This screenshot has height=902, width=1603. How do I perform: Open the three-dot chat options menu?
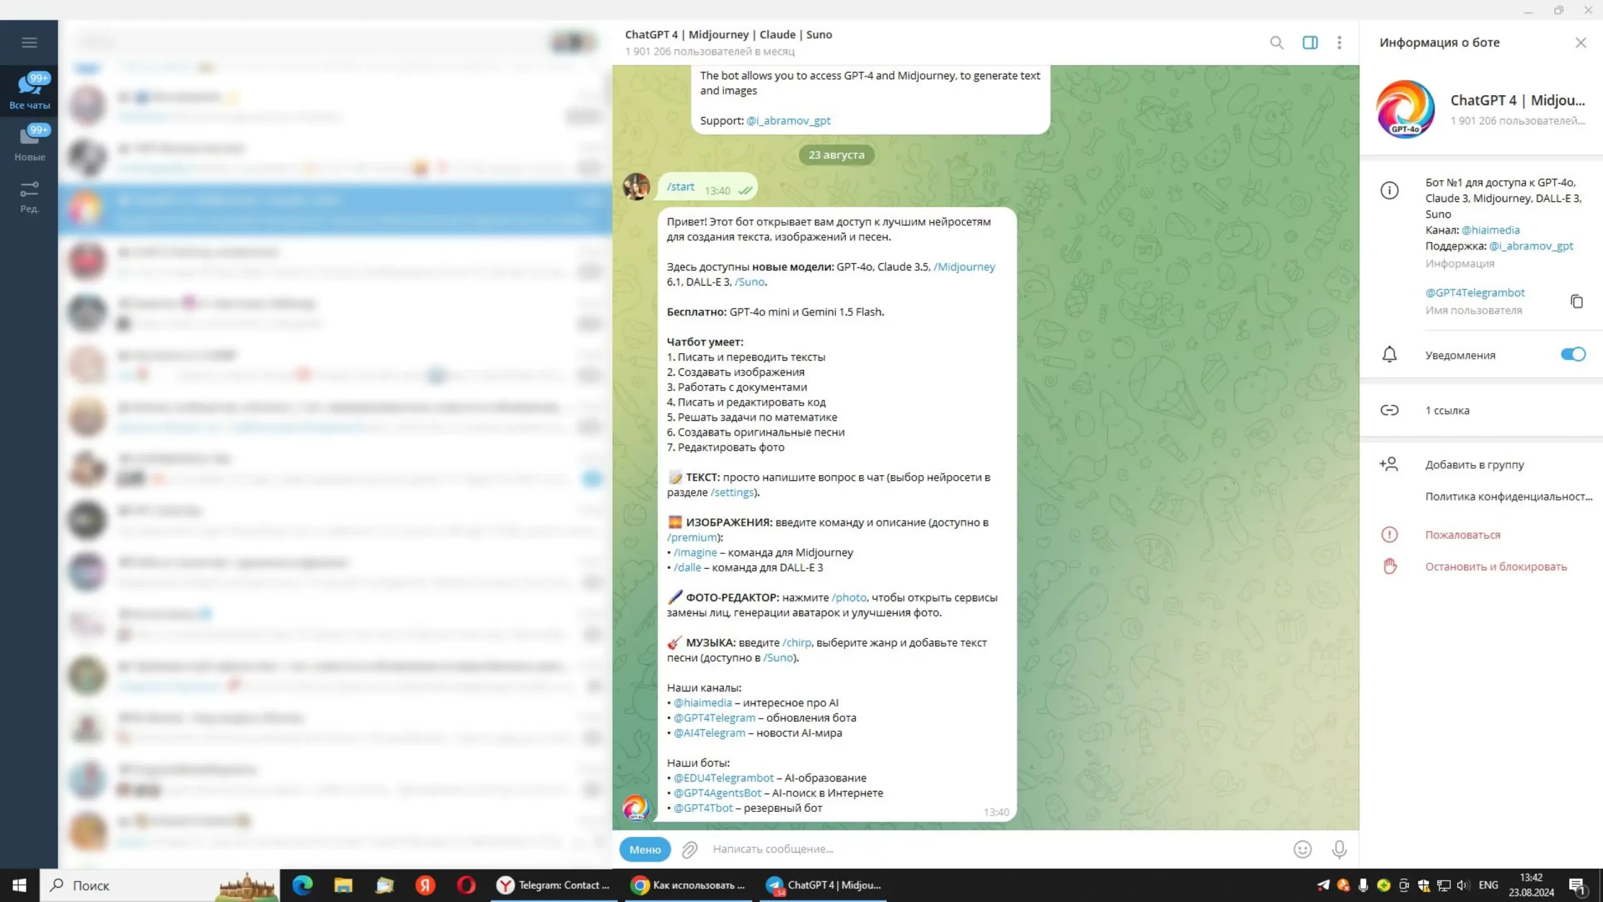[x=1339, y=43]
